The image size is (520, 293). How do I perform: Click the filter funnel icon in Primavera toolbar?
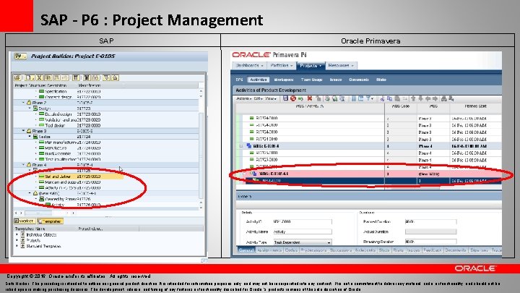tap(368, 98)
